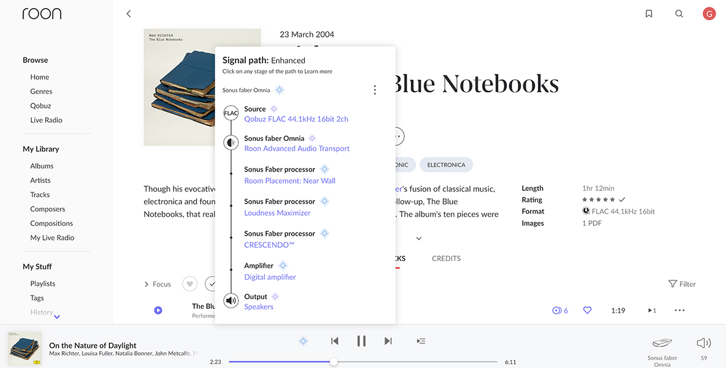Viewport: 726px width, 368px height.
Task: Favorite the track with the blue heart
Action: pos(587,310)
